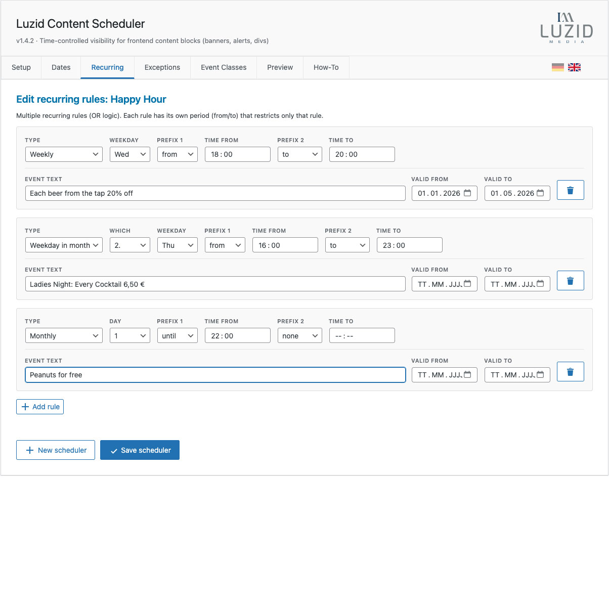This screenshot has height=605, width=609.
Task: Open the calendar picker for Valid From 01.01.2026
Action: coord(468,193)
